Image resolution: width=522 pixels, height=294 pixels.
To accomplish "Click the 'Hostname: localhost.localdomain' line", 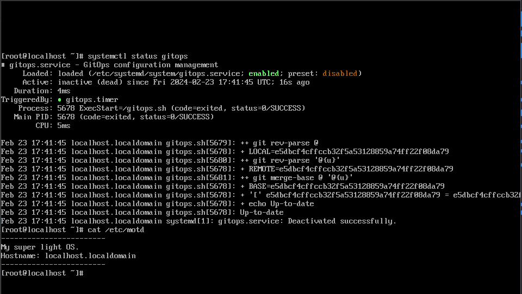I will coord(69,256).
